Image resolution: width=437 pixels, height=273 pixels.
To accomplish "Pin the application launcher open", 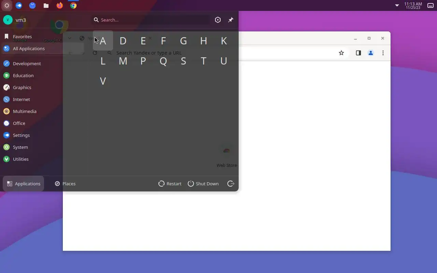I will click(231, 20).
